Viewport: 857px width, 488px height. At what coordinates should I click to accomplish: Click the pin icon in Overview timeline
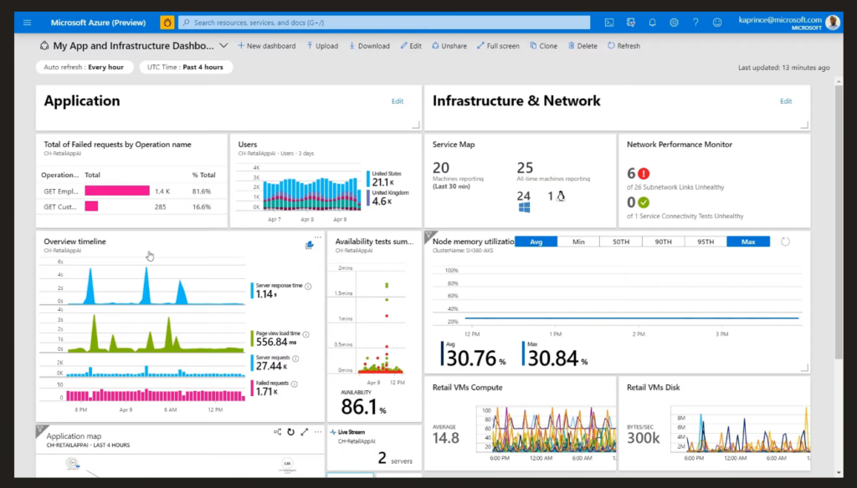310,245
